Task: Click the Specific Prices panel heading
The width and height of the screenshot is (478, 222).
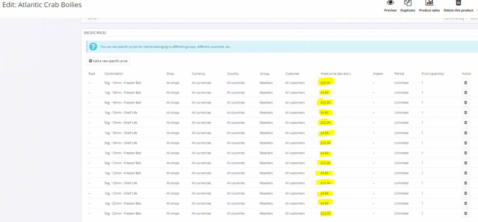Action: [95, 33]
